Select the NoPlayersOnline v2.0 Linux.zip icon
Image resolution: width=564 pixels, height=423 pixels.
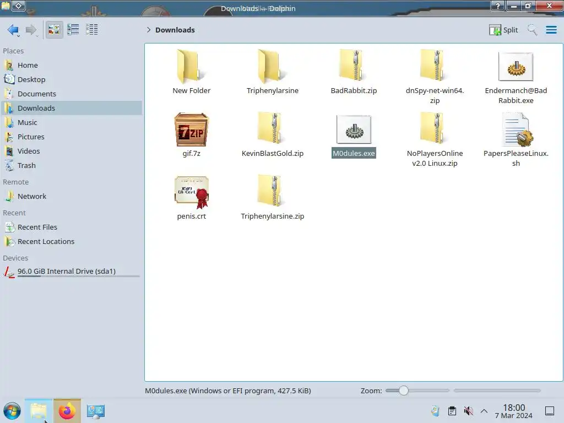(x=435, y=128)
